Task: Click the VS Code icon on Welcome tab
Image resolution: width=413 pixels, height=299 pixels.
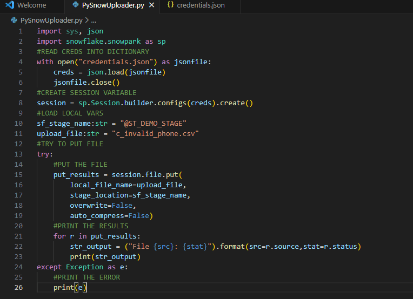Action: (9, 5)
